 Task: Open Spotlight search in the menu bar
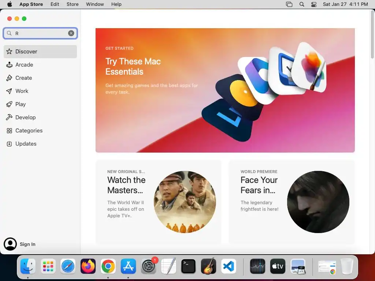point(302,4)
